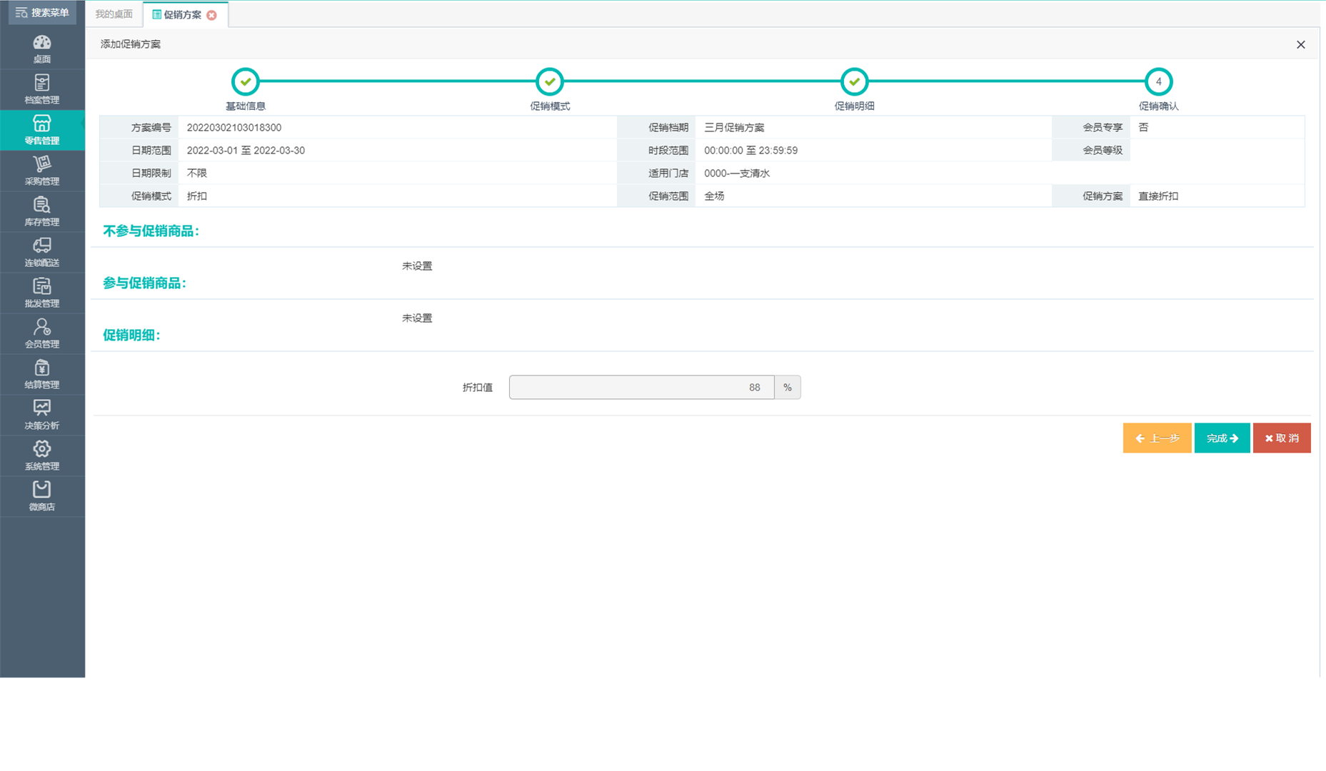
Task: Click time range 00:00:00 至 23:59:59
Action: [x=750, y=150]
